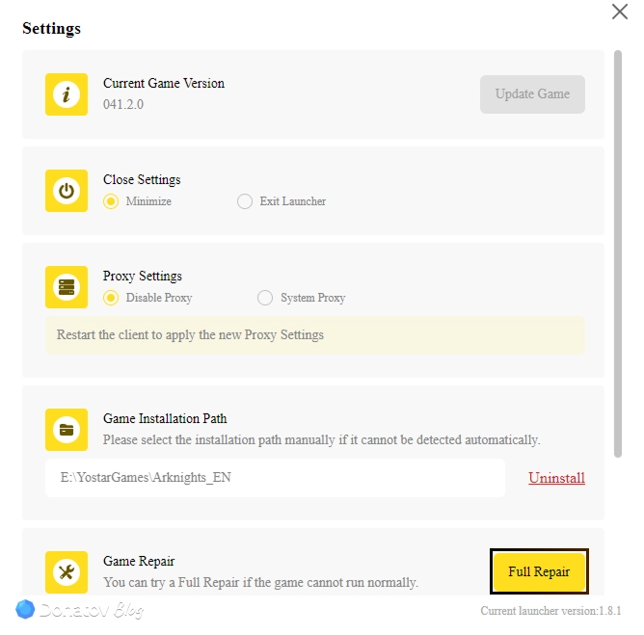644x635 pixels.
Task: Click the vertical scrollbar of the settings list
Action: coord(618,253)
